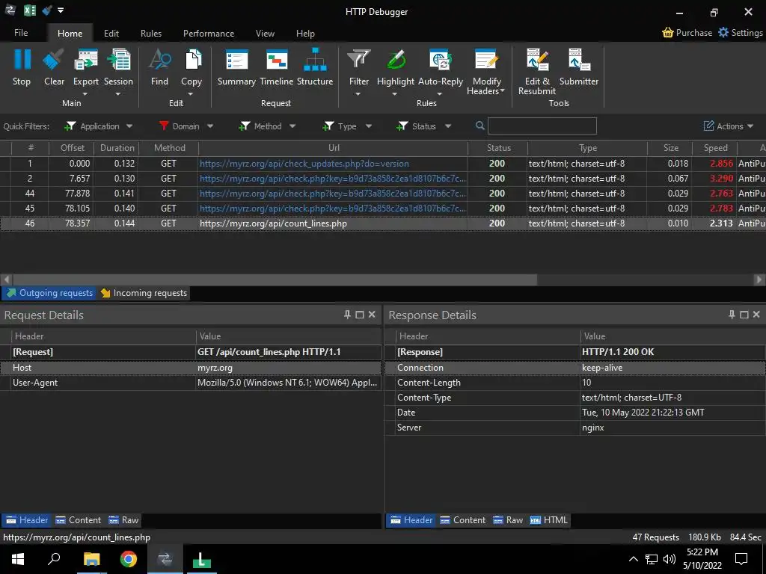The width and height of the screenshot is (766, 574).
Task: Expand the Session dropdown arrow
Action: [117, 93]
